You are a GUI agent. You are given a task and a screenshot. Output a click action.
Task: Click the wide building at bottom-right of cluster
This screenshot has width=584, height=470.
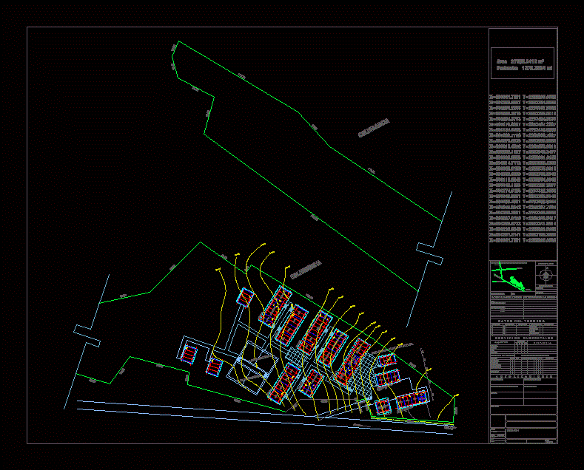(412, 401)
